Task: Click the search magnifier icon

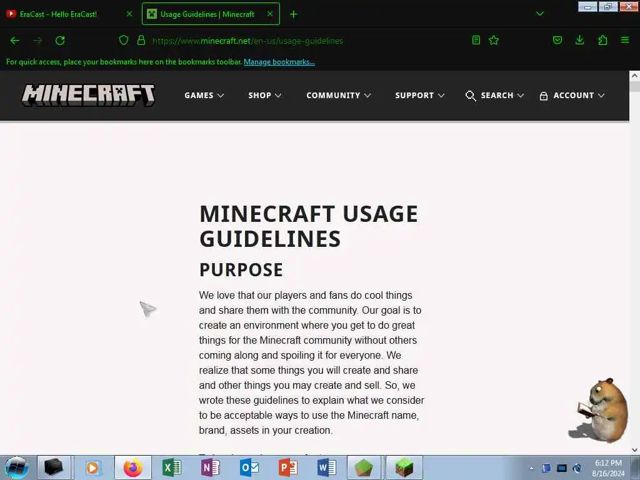Action: point(471,96)
